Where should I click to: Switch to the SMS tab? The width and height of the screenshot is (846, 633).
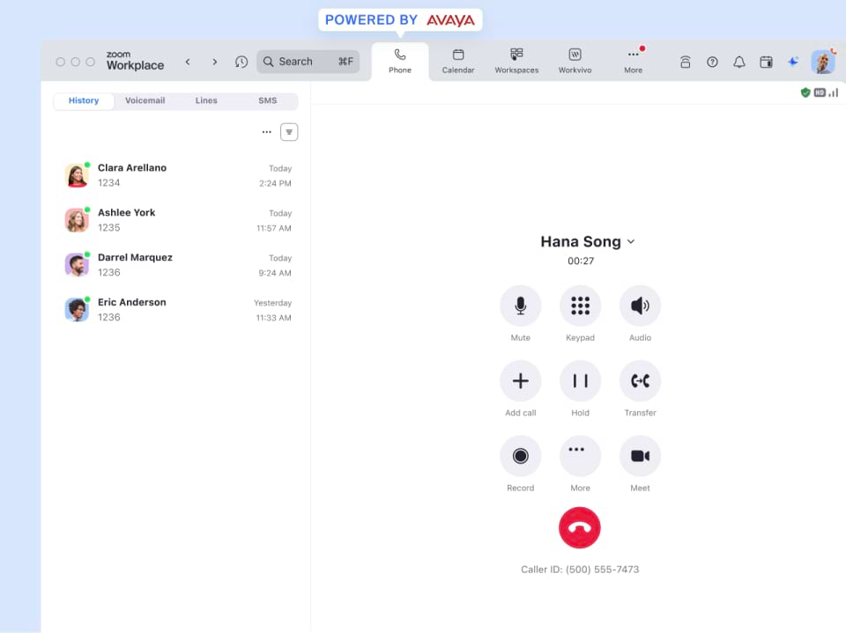(267, 100)
